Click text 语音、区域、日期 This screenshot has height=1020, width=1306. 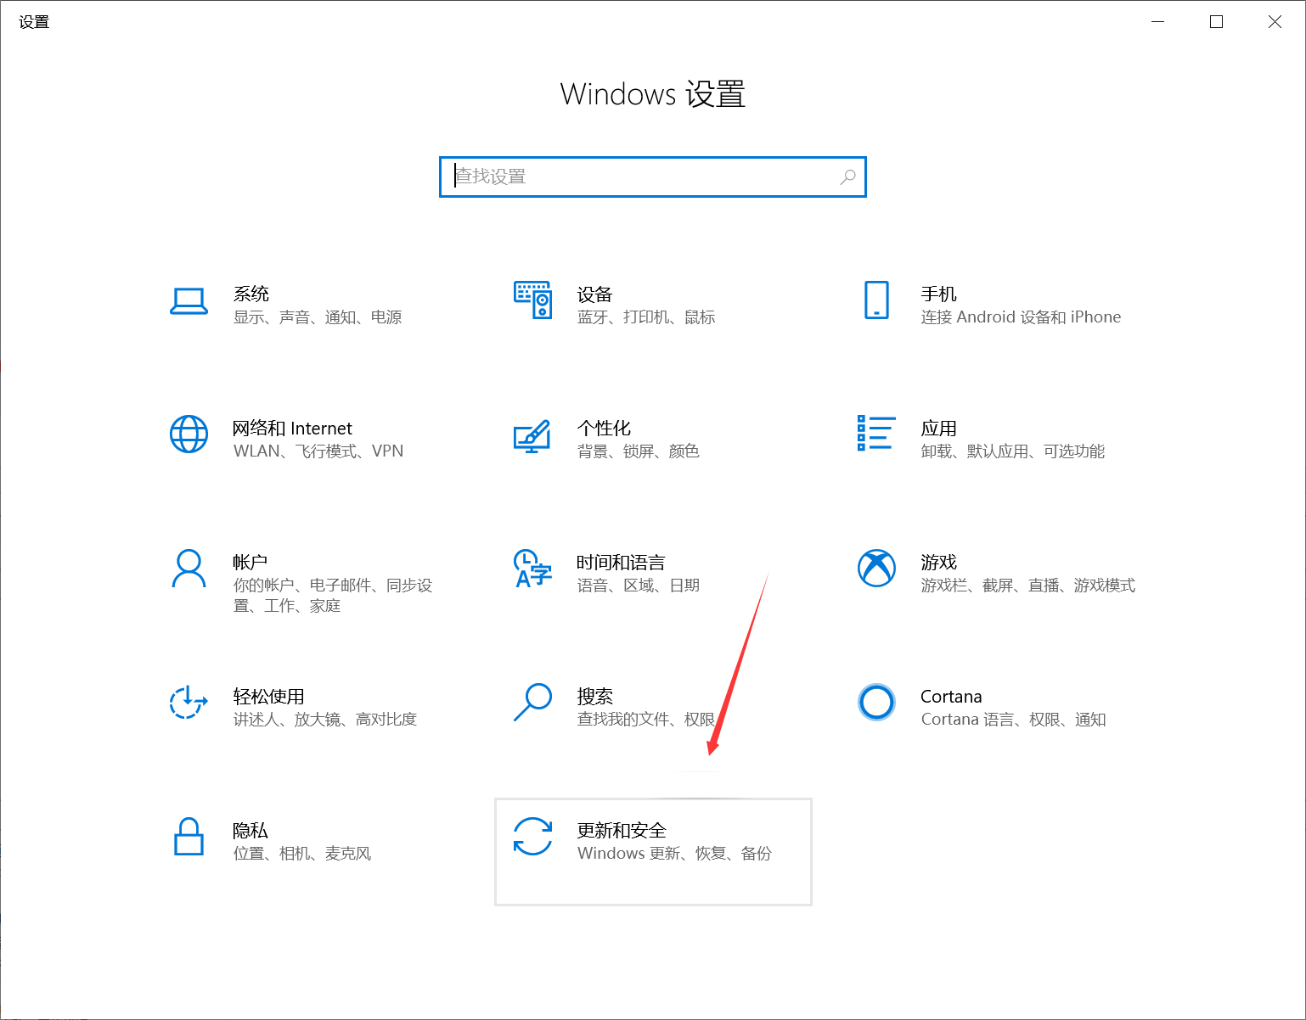click(638, 586)
